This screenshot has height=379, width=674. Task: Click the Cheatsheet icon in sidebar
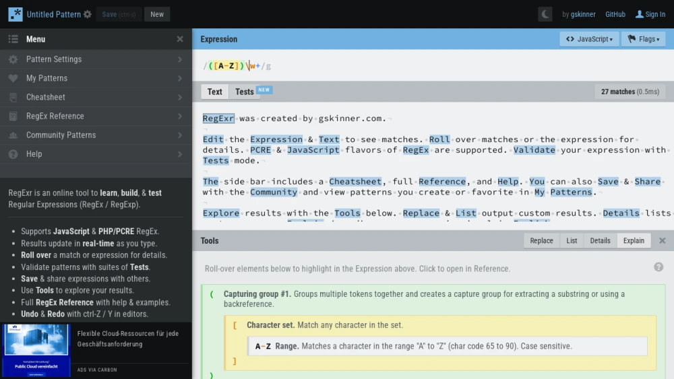tap(13, 97)
